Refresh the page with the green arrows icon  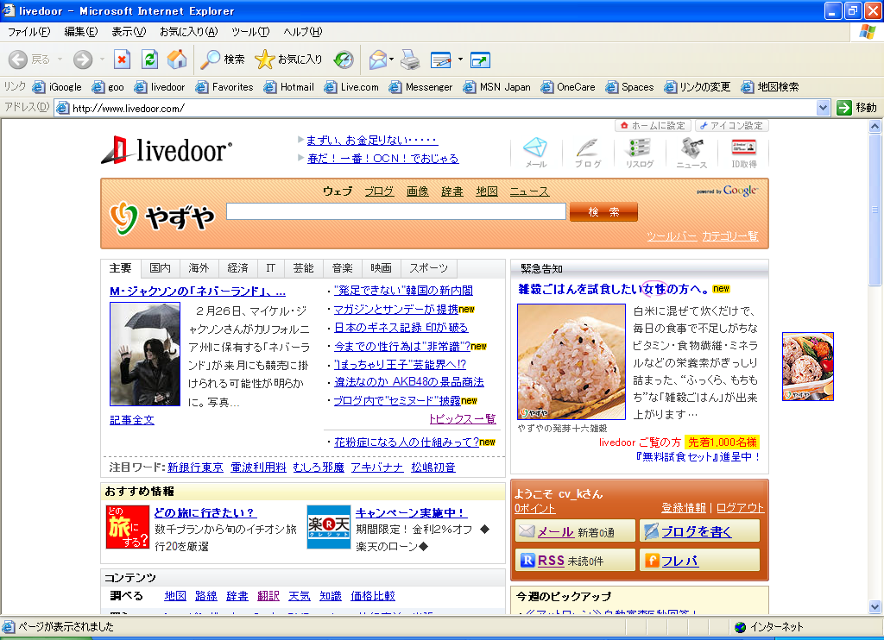point(149,60)
